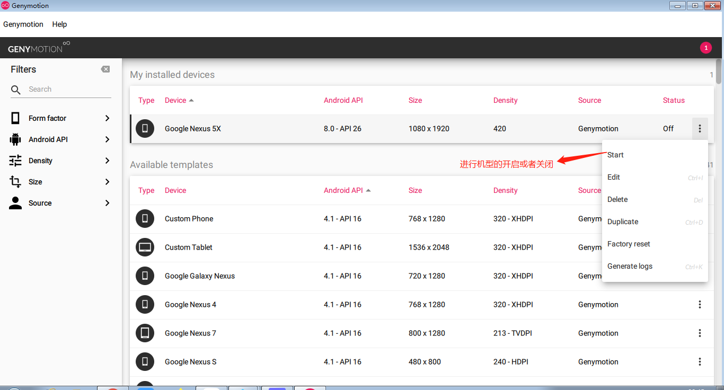Select the Google Galaxy Nexus template name
Viewport: 724px width, 390px height.
pyautogui.click(x=200, y=276)
